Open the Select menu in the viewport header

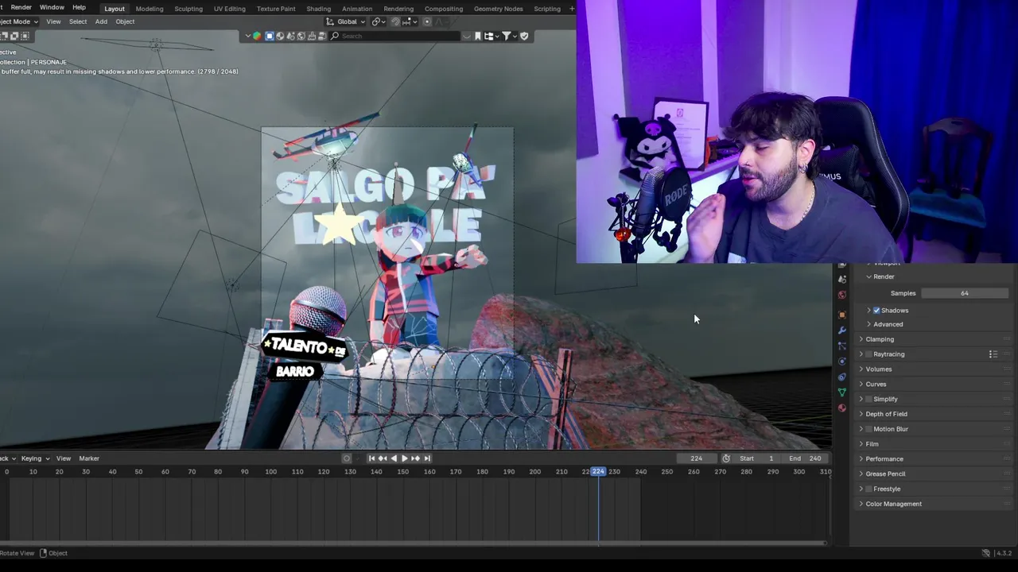coord(78,21)
